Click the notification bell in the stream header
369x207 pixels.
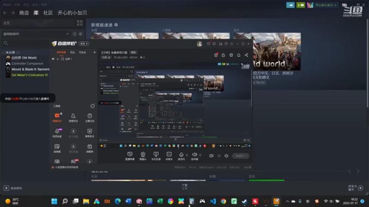click(238, 55)
